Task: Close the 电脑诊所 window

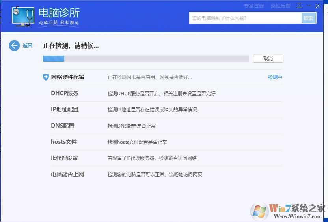Action: [318, 6]
